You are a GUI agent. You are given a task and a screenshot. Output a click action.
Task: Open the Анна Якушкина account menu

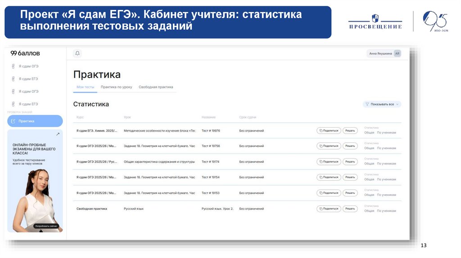[384, 53]
